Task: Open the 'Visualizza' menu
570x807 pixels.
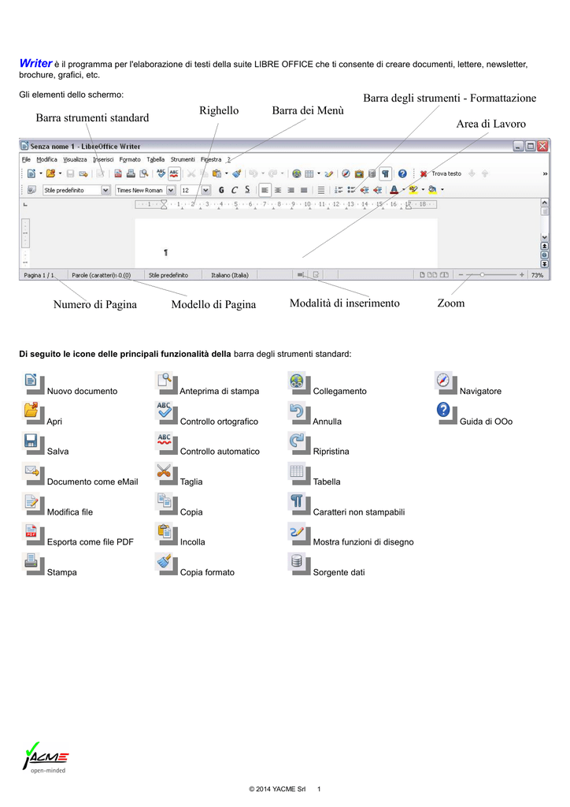Action: pyautogui.click(x=75, y=159)
